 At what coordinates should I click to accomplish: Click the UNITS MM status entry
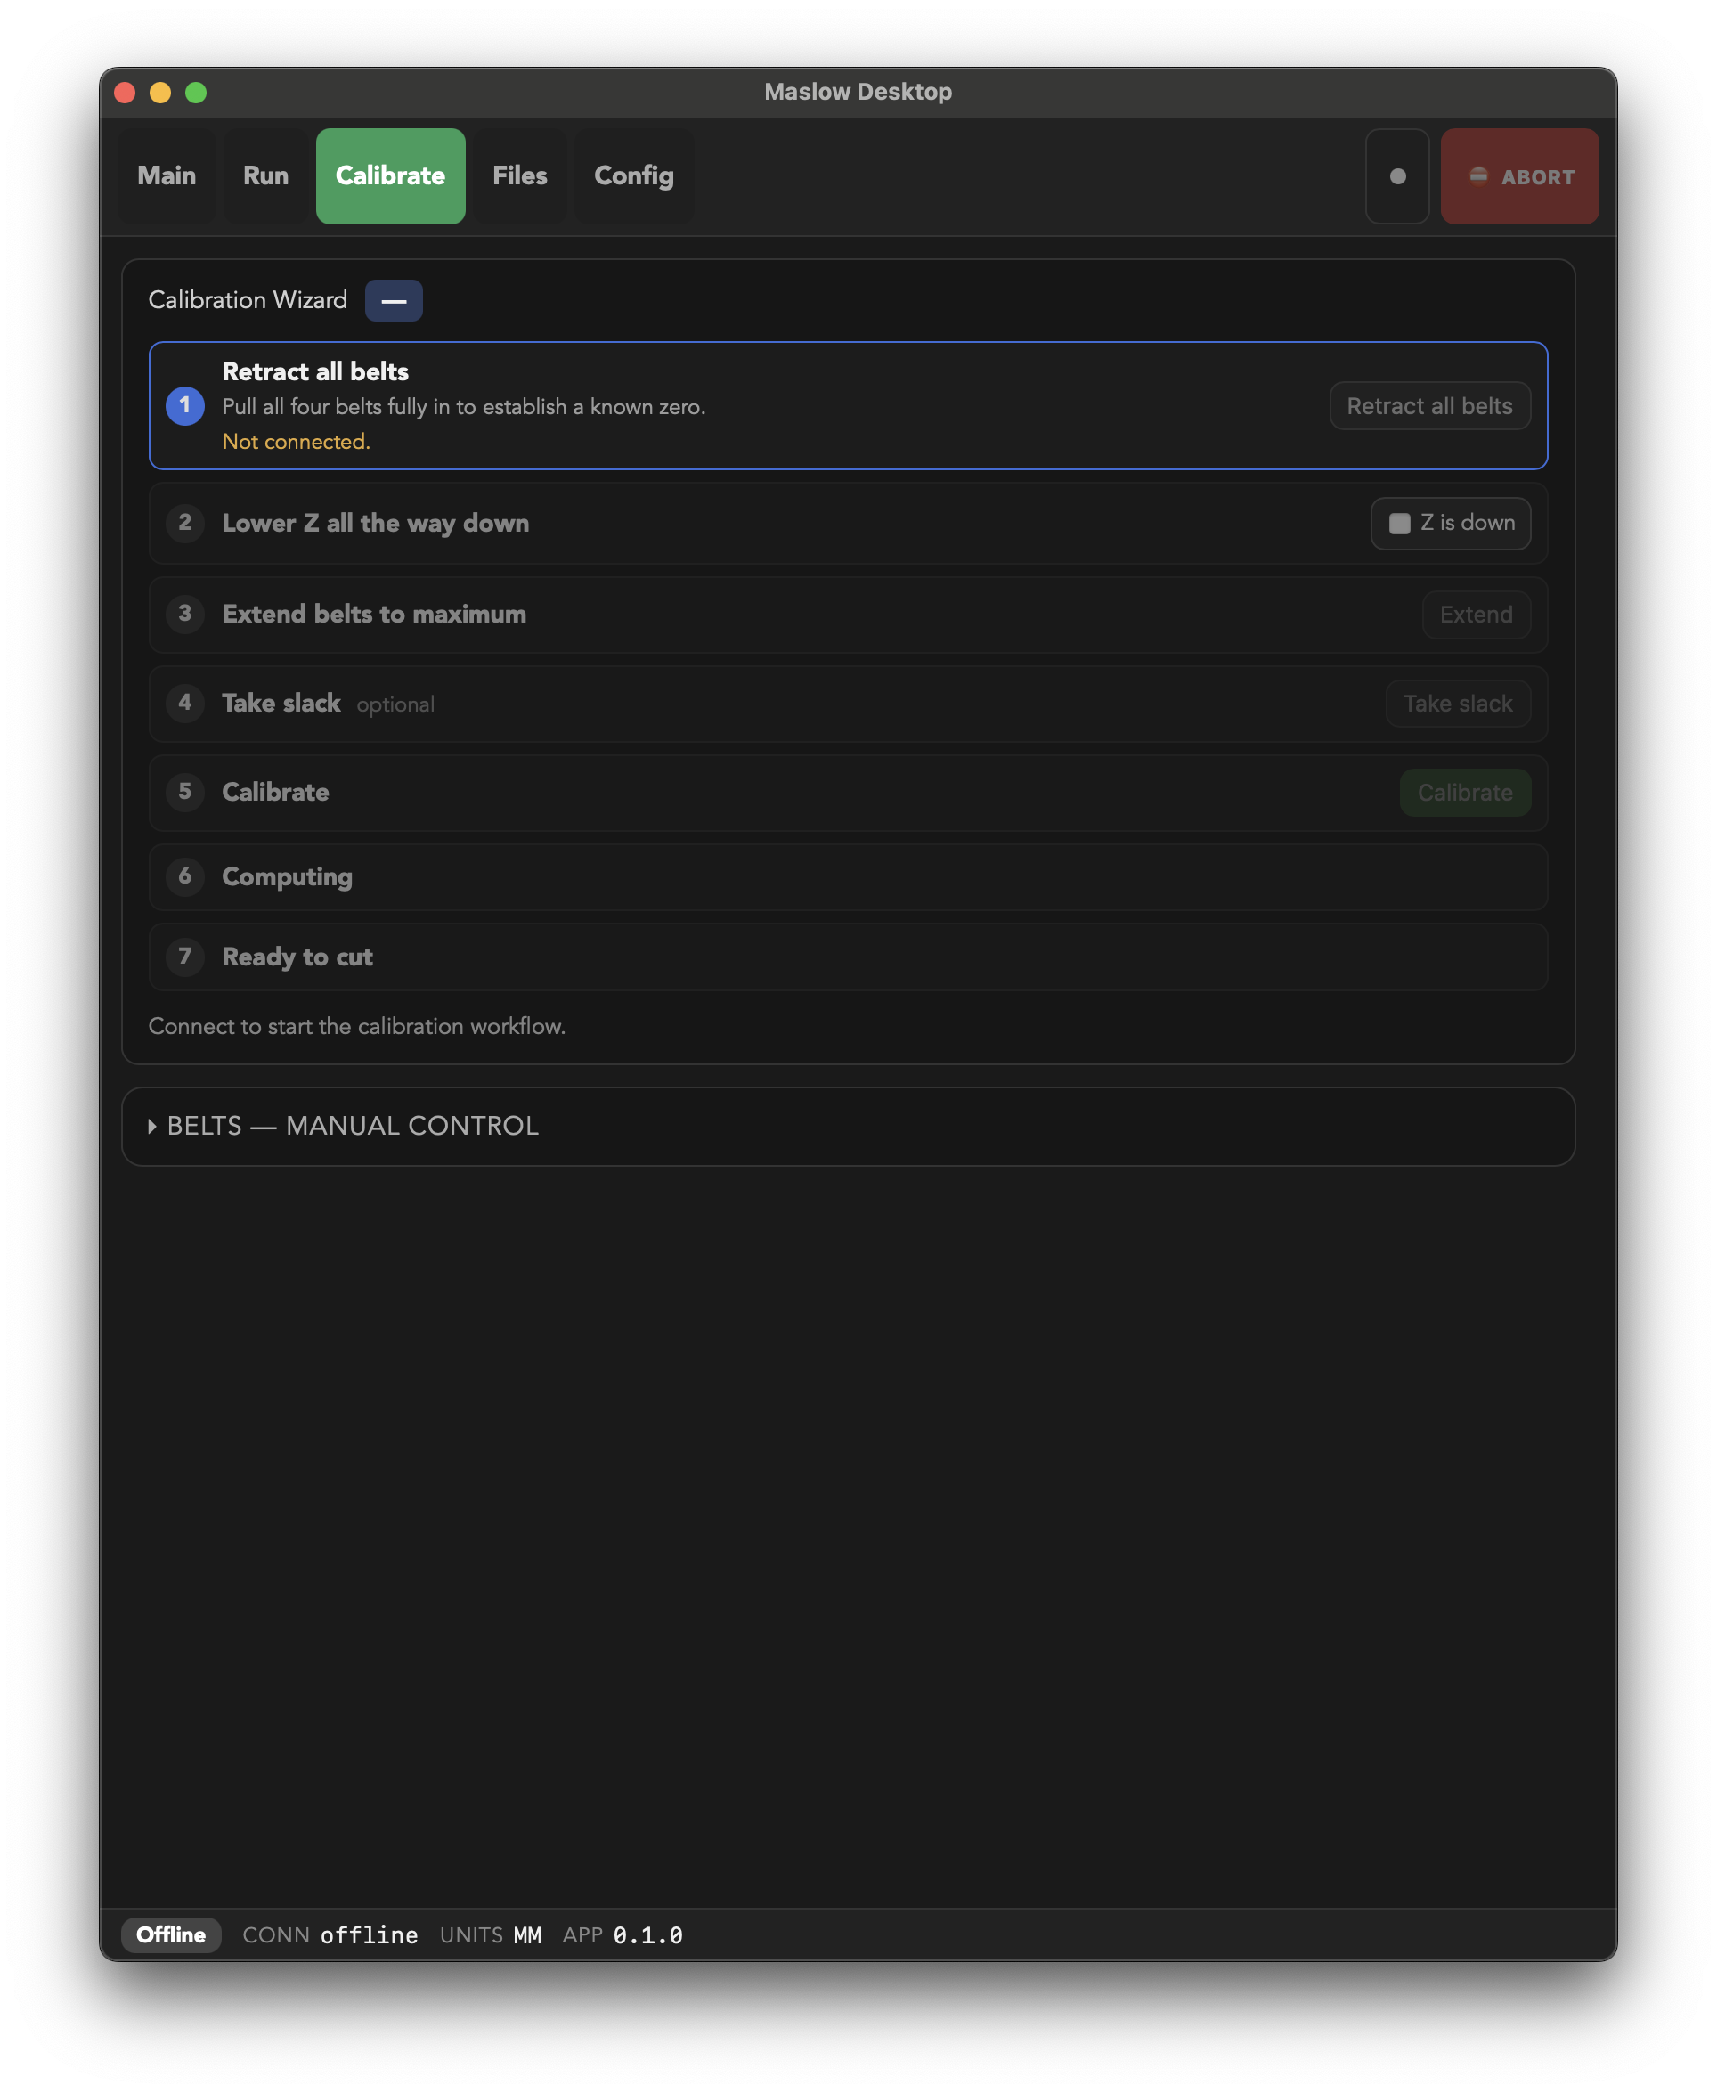pyautogui.click(x=491, y=1934)
